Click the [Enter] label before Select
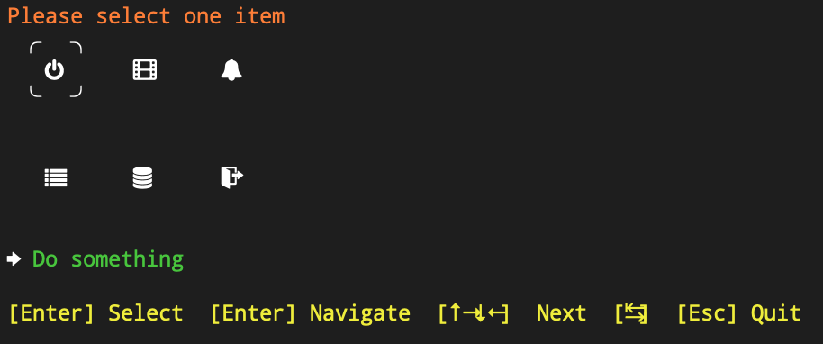This screenshot has width=823, height=344. [x=52, y=313]
